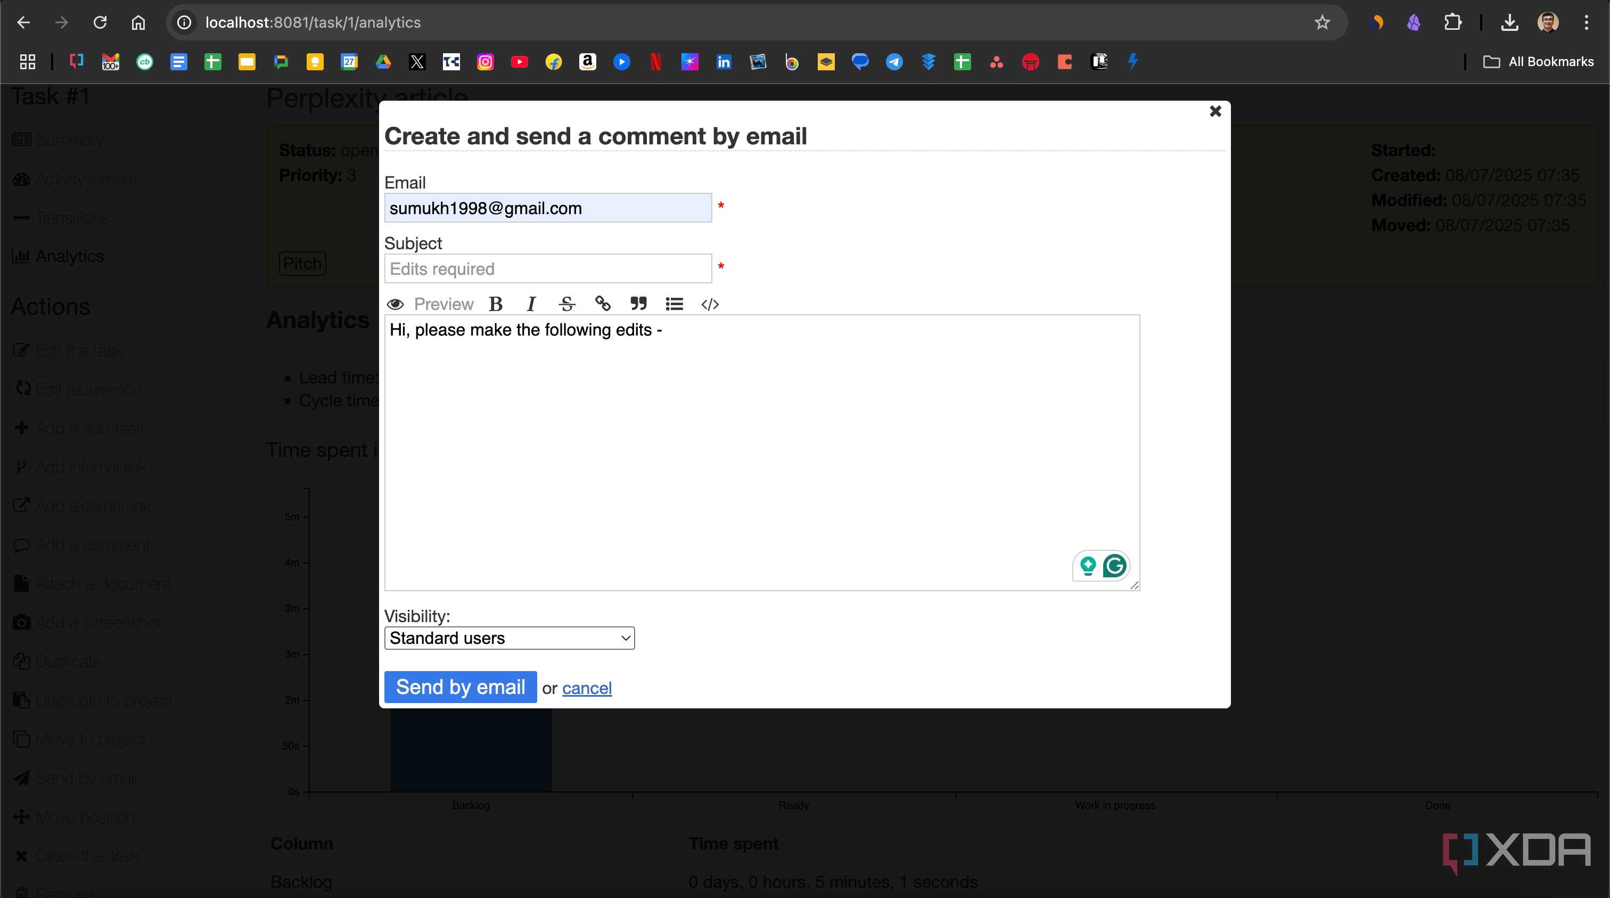Insert a link via the editor toolbar
The image size is (1610, 898).
[x=603, y=304]
